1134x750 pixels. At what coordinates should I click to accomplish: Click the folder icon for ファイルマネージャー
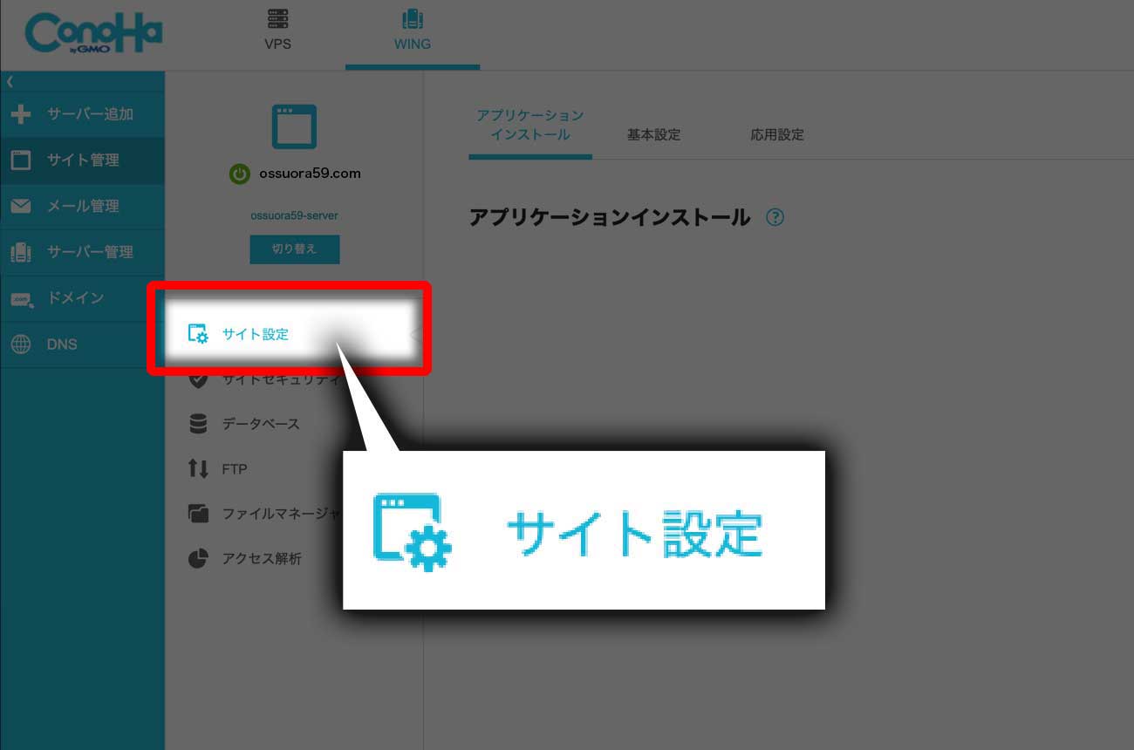(x=198, y=514)
